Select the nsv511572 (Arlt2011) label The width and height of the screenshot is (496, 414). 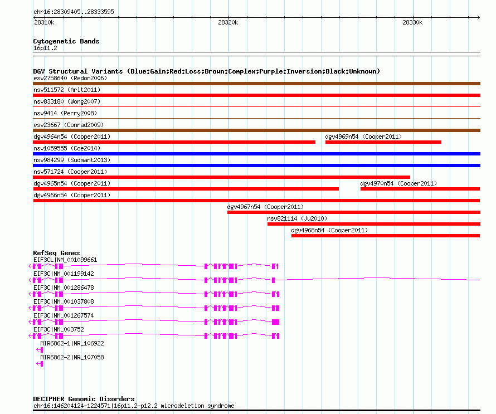67,90
